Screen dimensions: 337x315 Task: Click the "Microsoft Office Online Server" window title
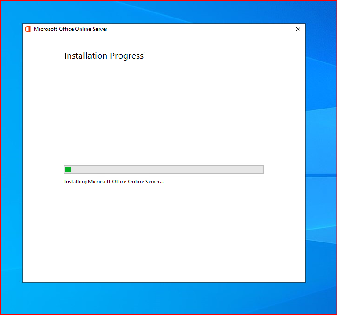pos(70,29)
